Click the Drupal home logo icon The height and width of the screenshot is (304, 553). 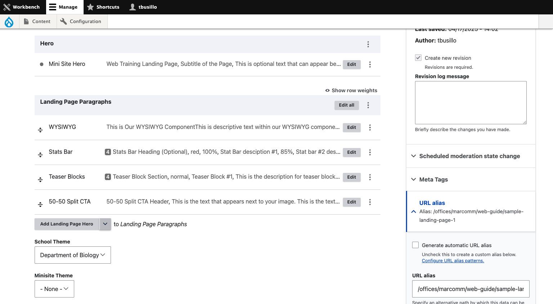[x=9, y=22]
